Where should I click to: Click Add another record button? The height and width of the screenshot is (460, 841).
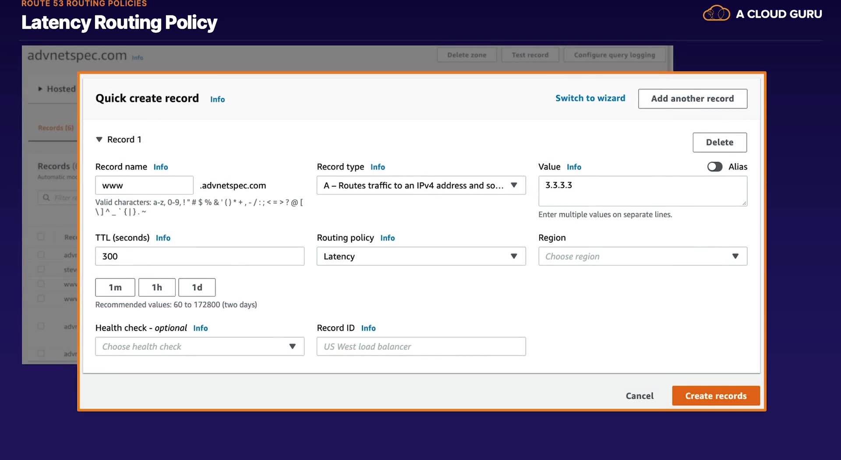(693, 99)
